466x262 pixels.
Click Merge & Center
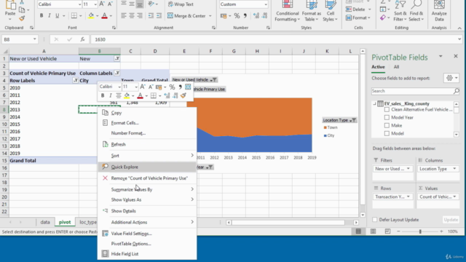186,16
